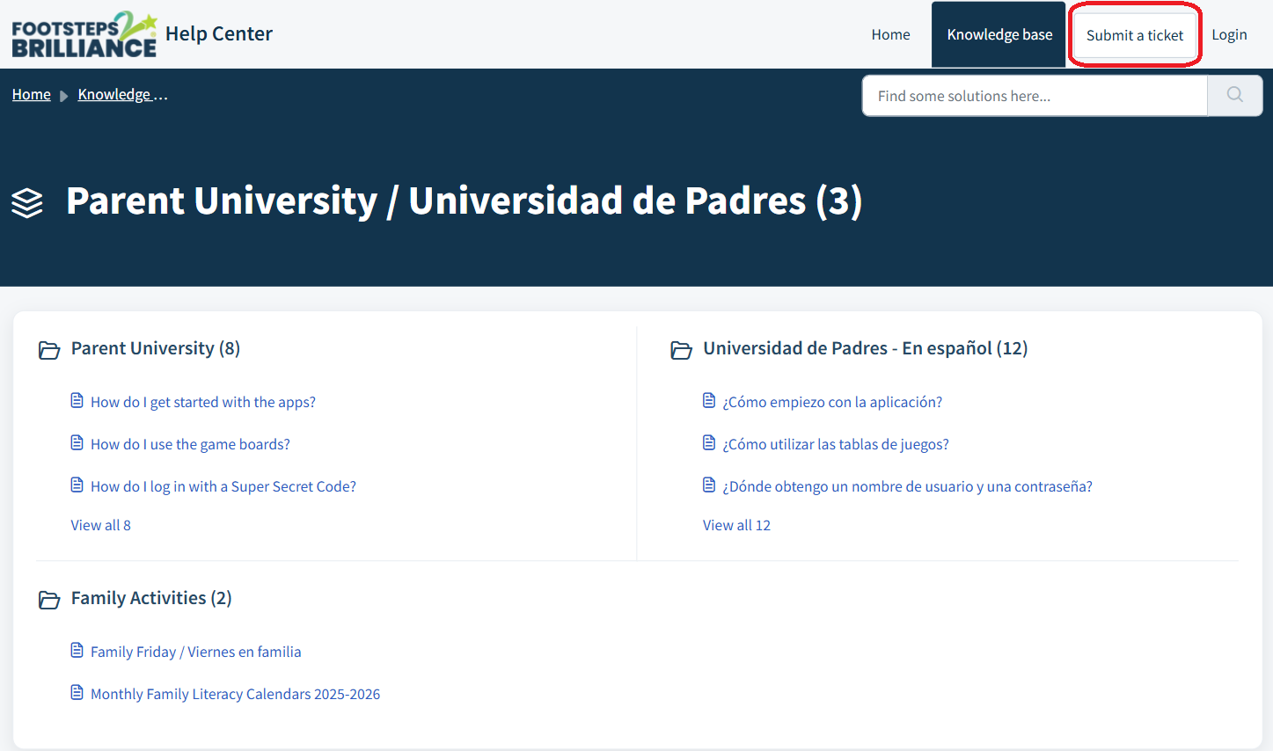
Task: Click the Submit a ticket button
Action: tap(1135, 35)
